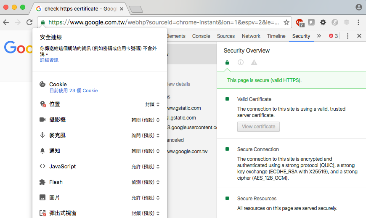
Task: Open the 圖片 permission dropdown
Action: coord(146,198)
